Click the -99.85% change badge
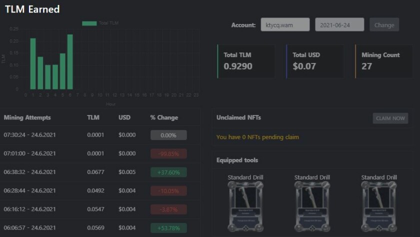The width and height of the screenshot is (420, 237). point(168,153)
